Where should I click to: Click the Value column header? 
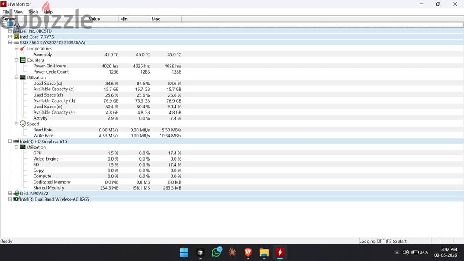[x=103, y=19]
